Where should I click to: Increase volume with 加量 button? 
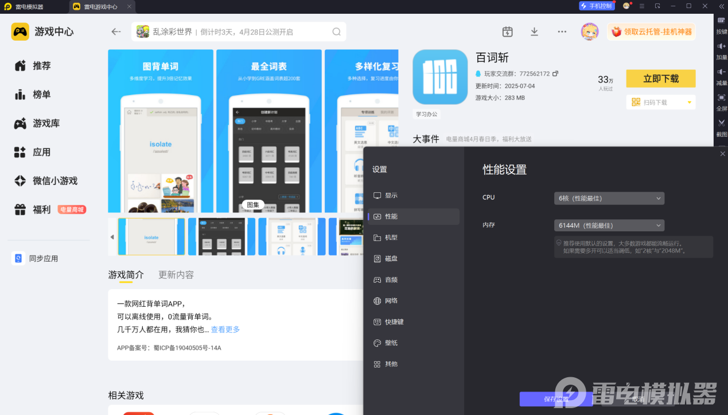click(x=721, y=51)
